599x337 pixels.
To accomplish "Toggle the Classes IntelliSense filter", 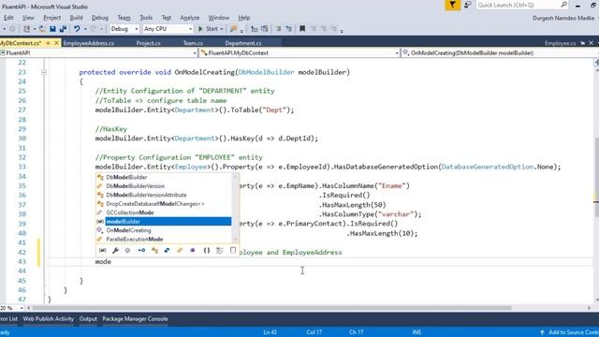I will pos(154,250).
